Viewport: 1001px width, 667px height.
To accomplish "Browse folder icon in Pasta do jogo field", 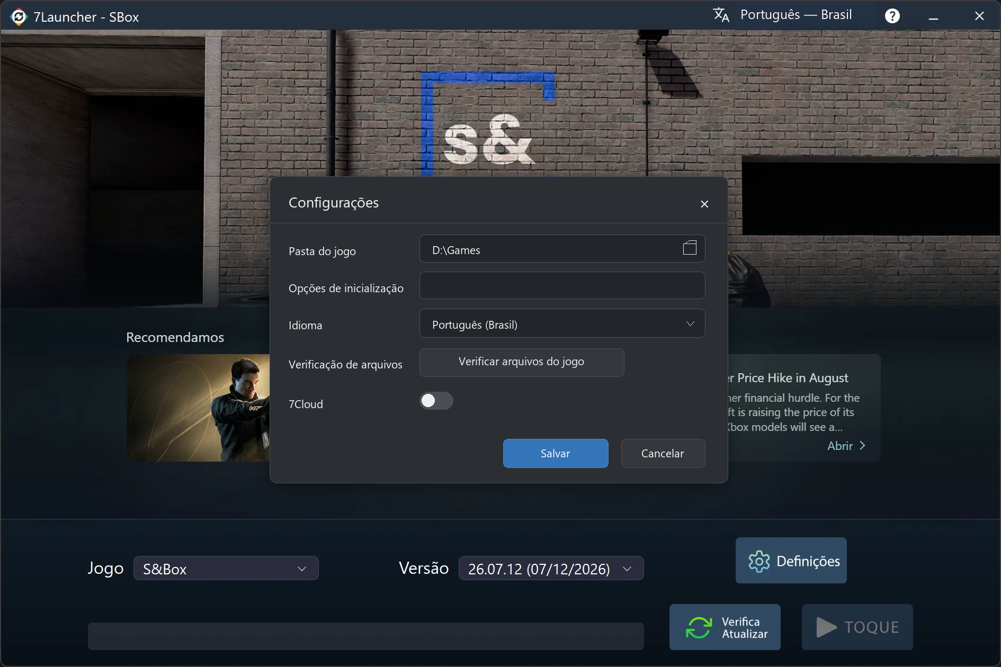I will click(690, 248).
